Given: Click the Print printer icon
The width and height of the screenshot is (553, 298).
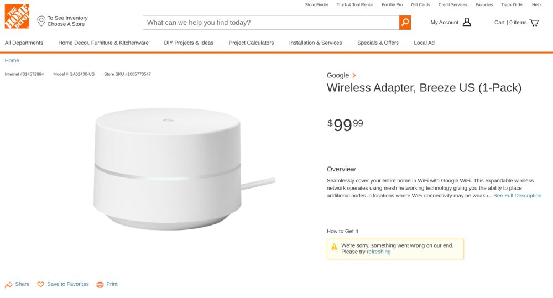Looking at the screenshot, I should click(100, 285).
